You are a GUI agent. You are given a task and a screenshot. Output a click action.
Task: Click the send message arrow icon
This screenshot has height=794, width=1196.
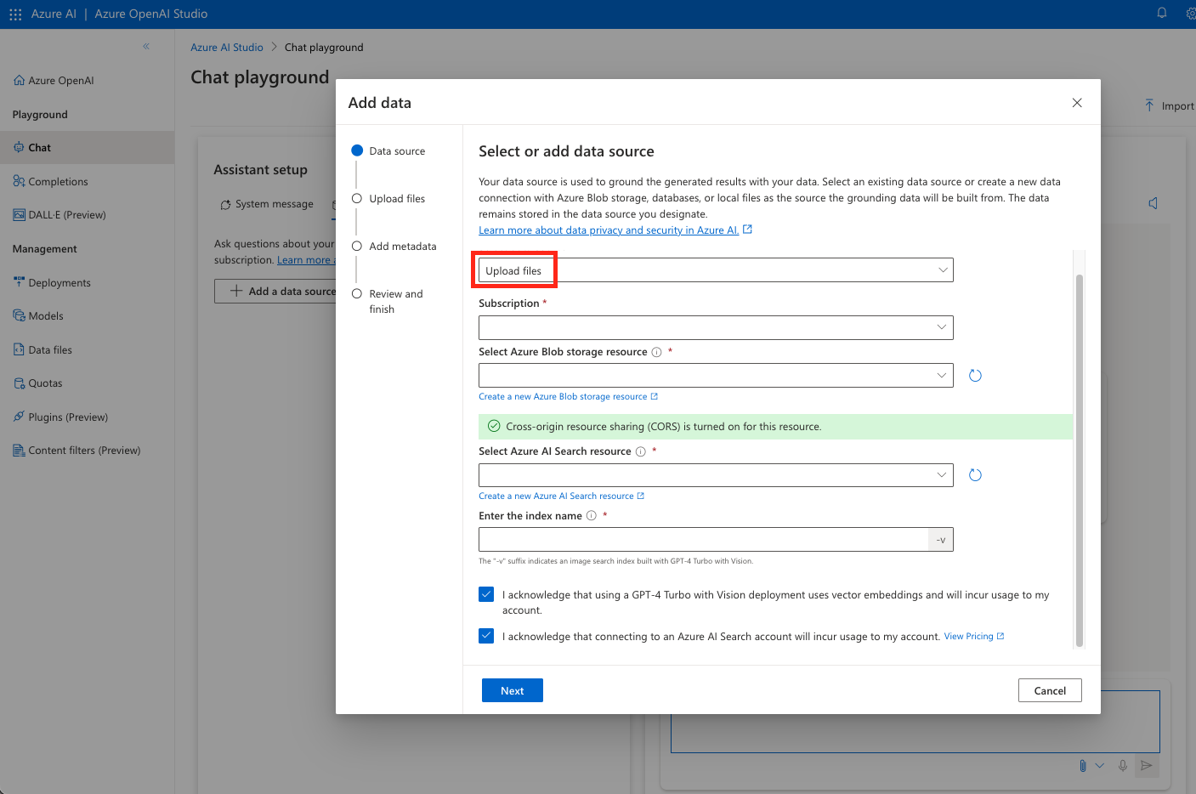pyautogui.click(x=1146, y=766)
